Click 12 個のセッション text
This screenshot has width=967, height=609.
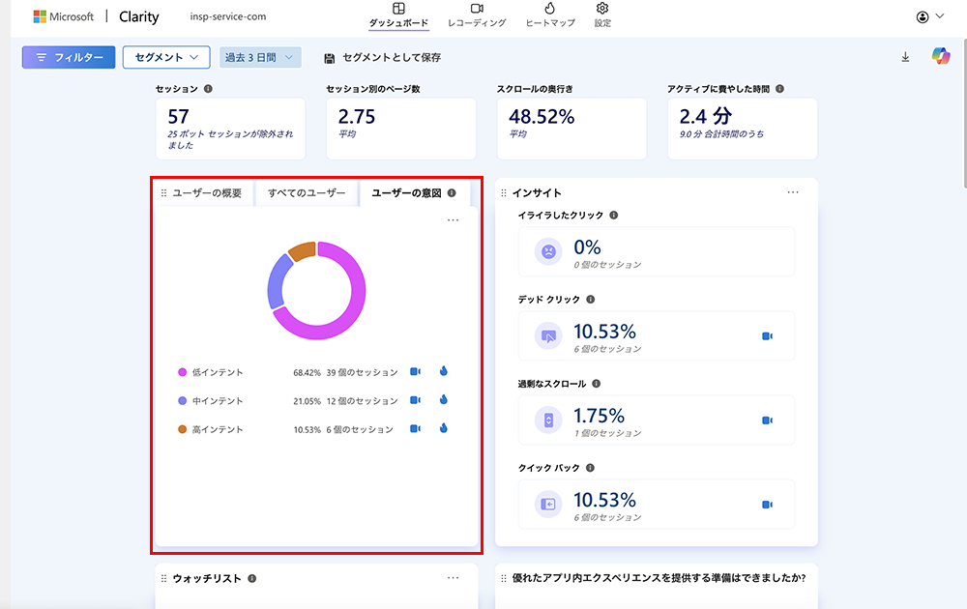[x=363, y=400]
